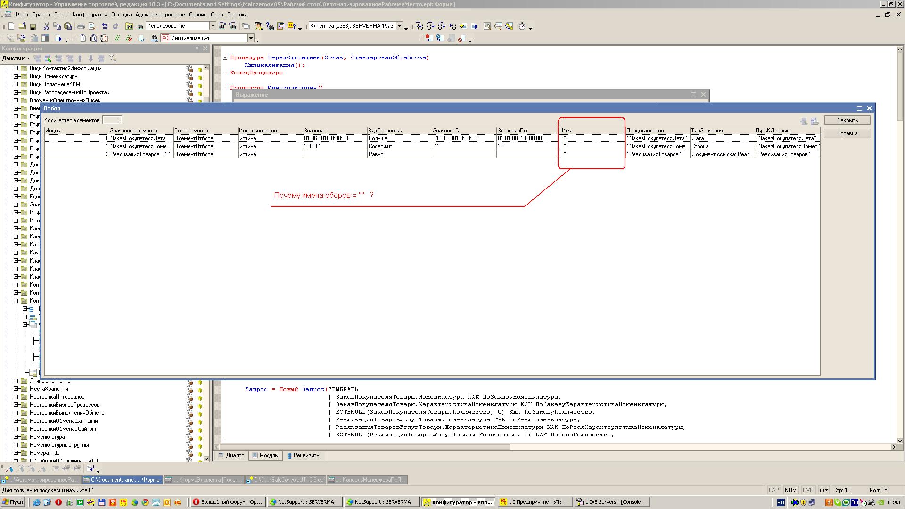This screenshot has width=905, height=509.
Task: Open 1CV8 Servers in the taskbar
Action: click(612, 502)
